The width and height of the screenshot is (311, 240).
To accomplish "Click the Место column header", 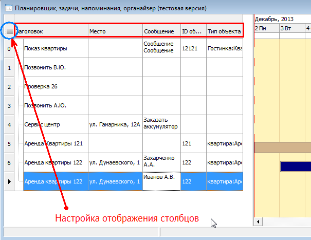I will (x=115, y=31).
